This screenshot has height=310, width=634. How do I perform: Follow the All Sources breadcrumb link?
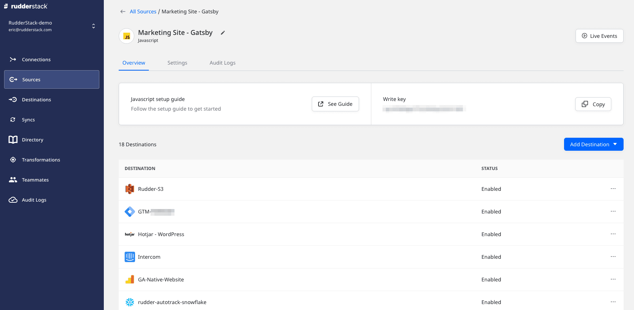click(x=143, y=12)
